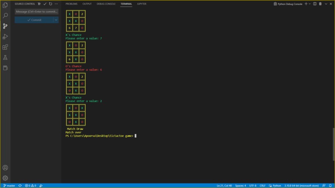
Task: Open the notebook-style icon below Testing
Action: point(5,68)
